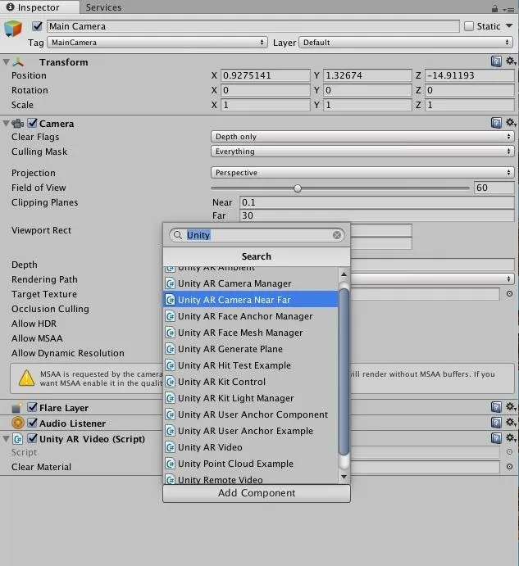Disable the Camera component checkbox

point(33,123)
